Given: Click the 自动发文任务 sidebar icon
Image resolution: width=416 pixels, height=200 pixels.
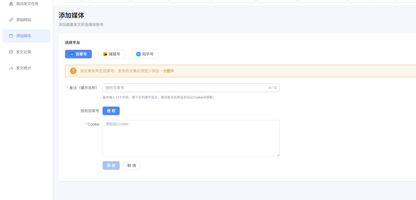Looking at the screenshot, I should point(11,4).
